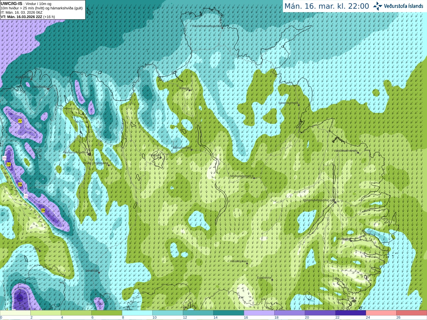Click the Sandbúðir station label
The height and width of the screenshot is (320, 427).
pyautogui.click(x=91, y=271)
